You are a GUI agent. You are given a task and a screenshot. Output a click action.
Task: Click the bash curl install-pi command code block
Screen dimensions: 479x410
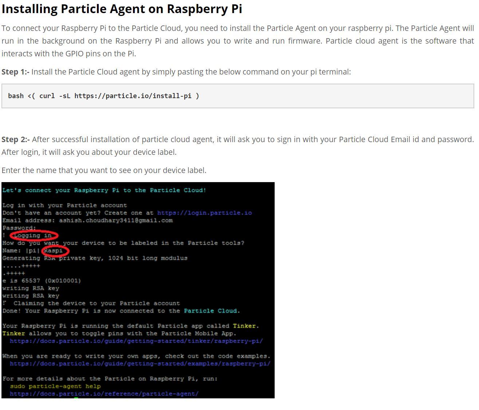[x=238, y=96]
